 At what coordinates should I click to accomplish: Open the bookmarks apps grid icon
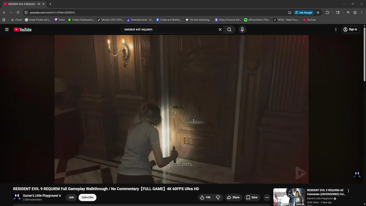(4, 20)
